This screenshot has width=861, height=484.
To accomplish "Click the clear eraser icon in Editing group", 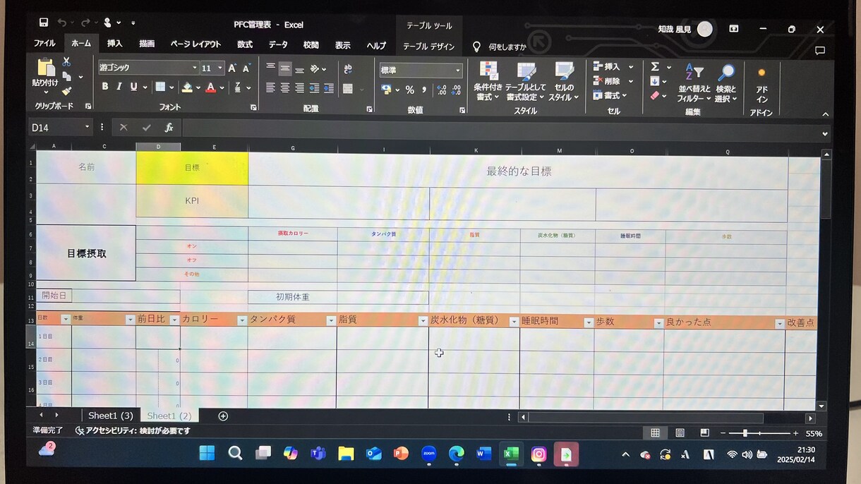I will tap(655, 95).
